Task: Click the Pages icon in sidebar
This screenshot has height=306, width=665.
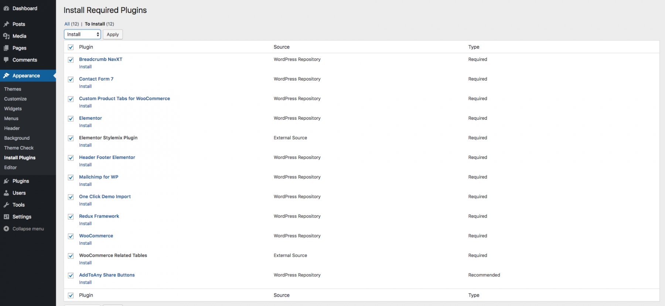Action: 6,48
